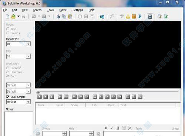The width and height of the screenshot is (185, 136).
Task: Click the Paste clipboard icon
Action: (70, 16)
